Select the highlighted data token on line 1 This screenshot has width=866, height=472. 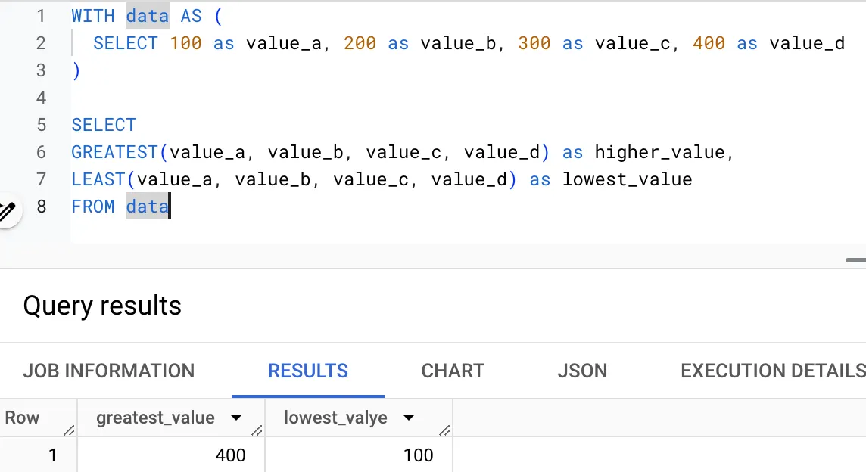tap(147, 16)
